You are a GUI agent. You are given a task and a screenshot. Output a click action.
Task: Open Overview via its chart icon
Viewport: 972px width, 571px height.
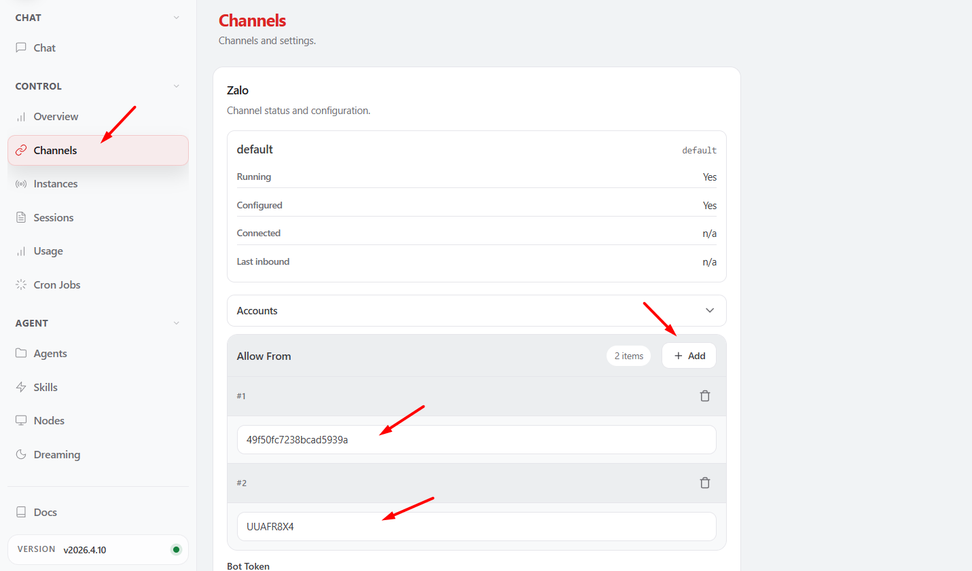[x=21, y=116]
